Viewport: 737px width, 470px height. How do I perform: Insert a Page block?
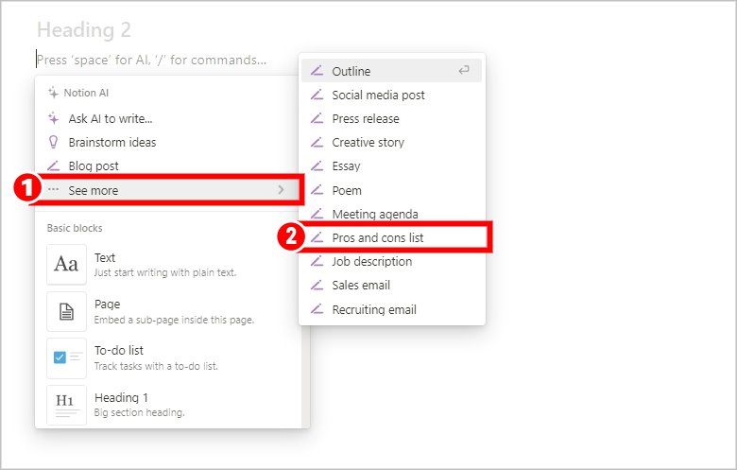click(x=169, y=311)
